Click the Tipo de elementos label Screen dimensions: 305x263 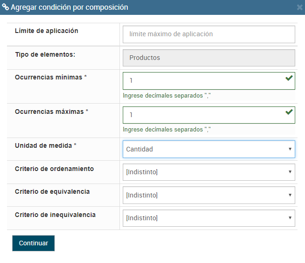tap(45, 54)
